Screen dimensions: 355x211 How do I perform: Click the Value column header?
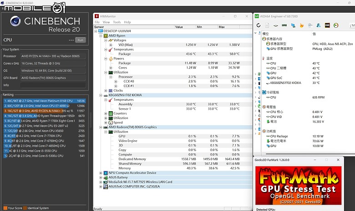(x=185, y=27)
